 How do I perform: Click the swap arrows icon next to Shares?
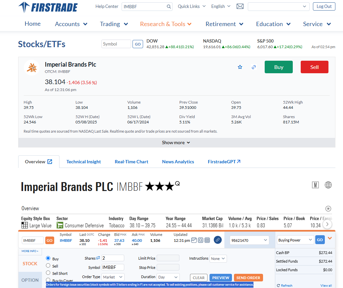(x=98, y=258)
